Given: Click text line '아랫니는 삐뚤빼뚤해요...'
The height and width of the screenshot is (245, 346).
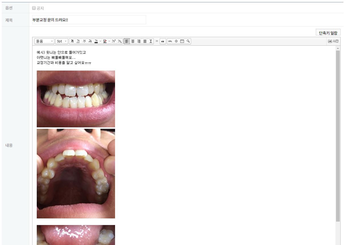Looking at the screenshot, I should [56, 58].
